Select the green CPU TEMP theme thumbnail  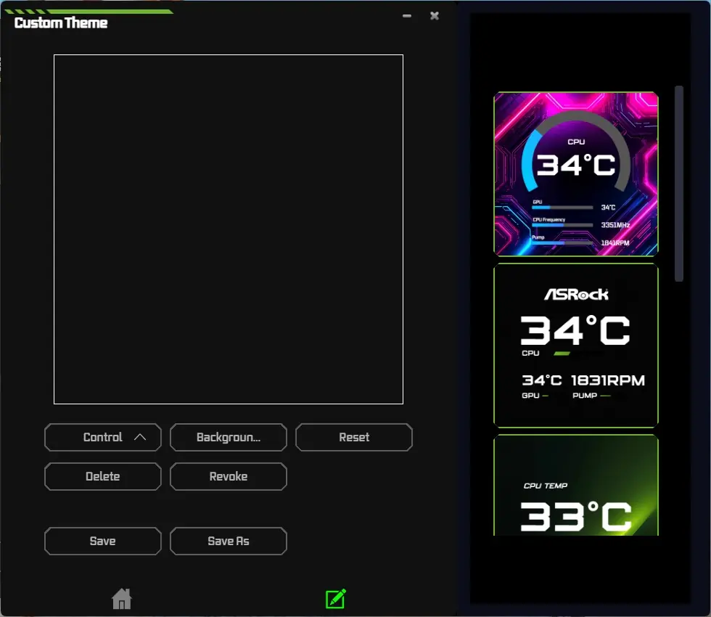[x=576, y=485]
